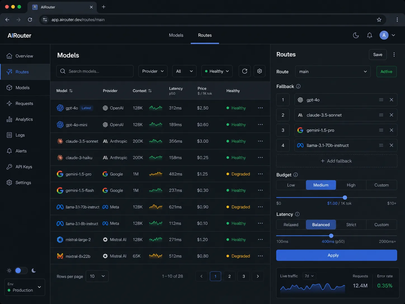Change rows per page dropdown
This screenshot has height=304, width=405.
97,276
